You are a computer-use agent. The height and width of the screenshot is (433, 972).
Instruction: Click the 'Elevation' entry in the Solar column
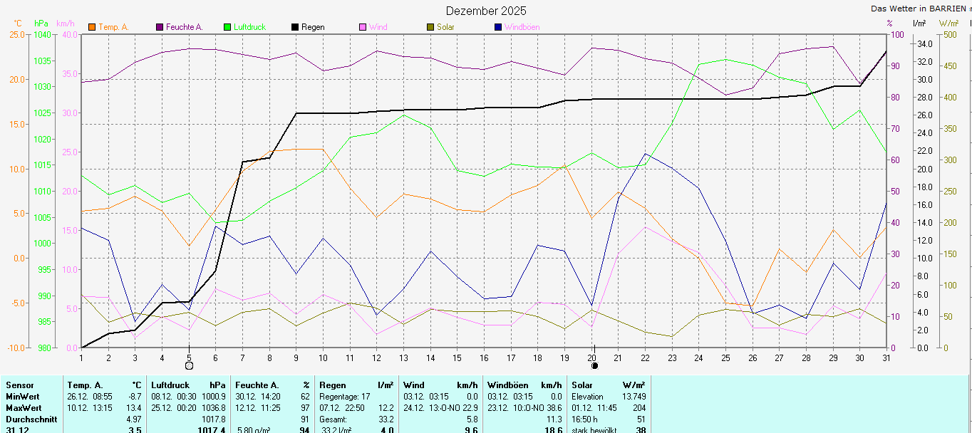(x=587, y=397)
